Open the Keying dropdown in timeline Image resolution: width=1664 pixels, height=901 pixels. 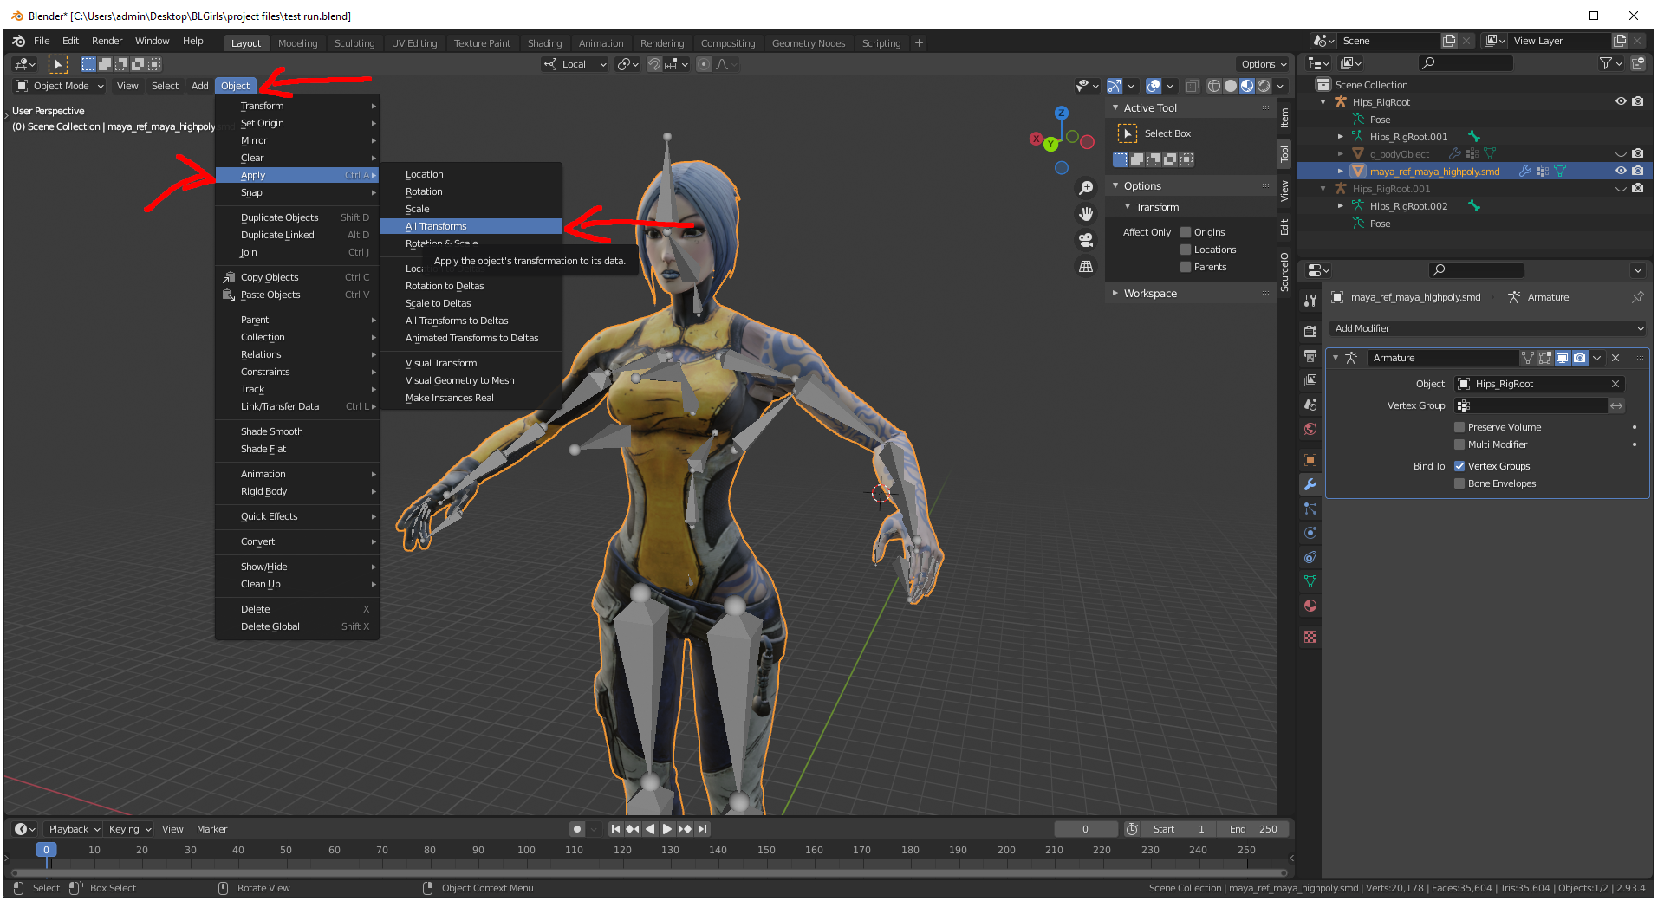tap(129, 829)
